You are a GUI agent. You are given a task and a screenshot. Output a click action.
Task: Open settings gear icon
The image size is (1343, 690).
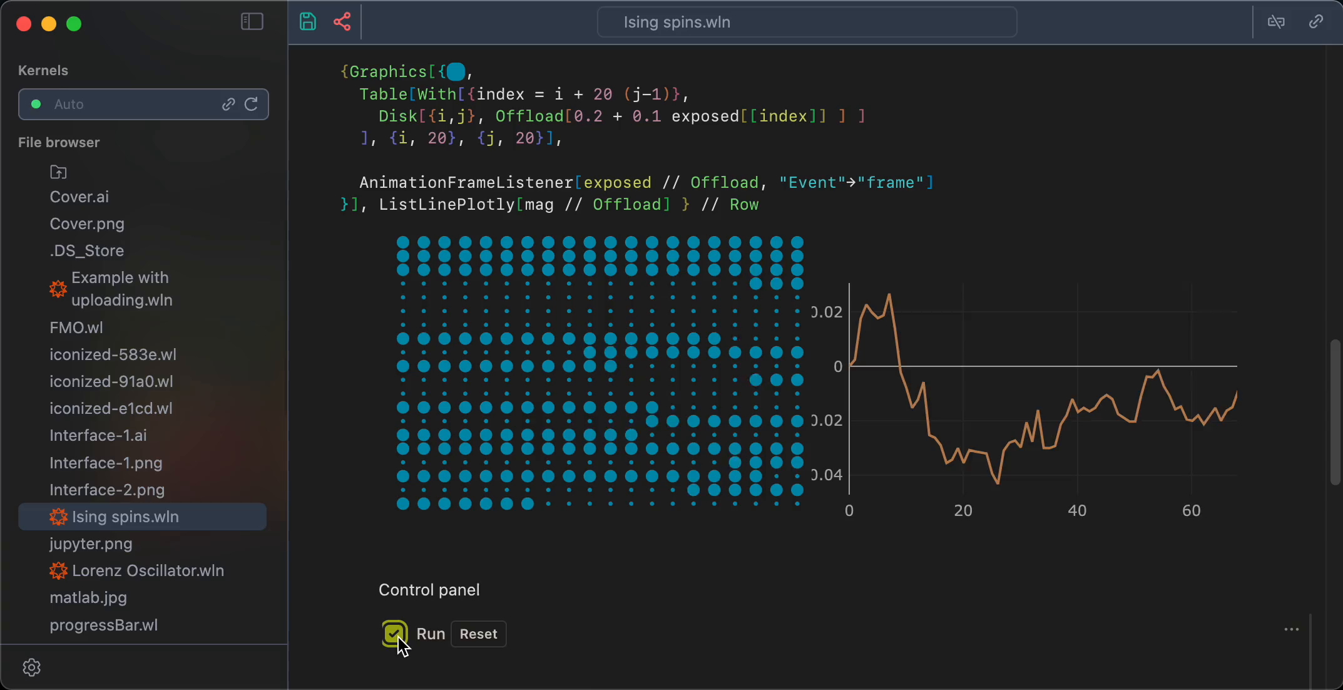31,667
